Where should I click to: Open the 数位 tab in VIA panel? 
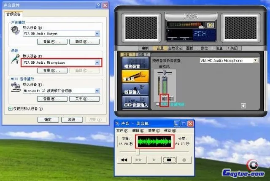coord(204,48)
